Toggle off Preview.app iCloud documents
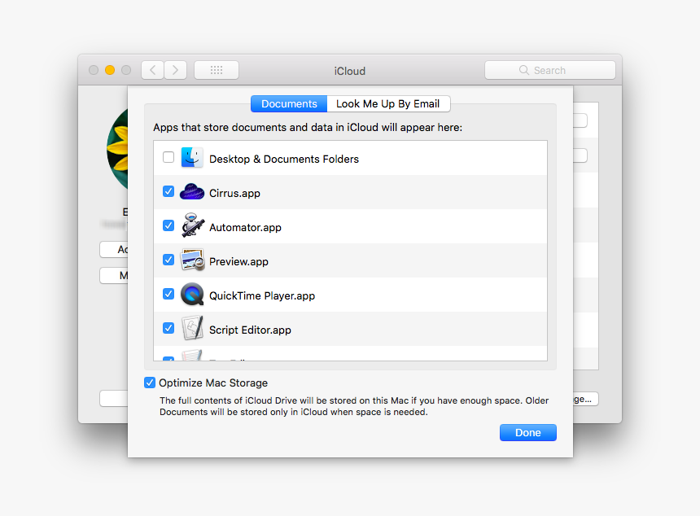Screen dimensions: 700x516 pos(168,259)
